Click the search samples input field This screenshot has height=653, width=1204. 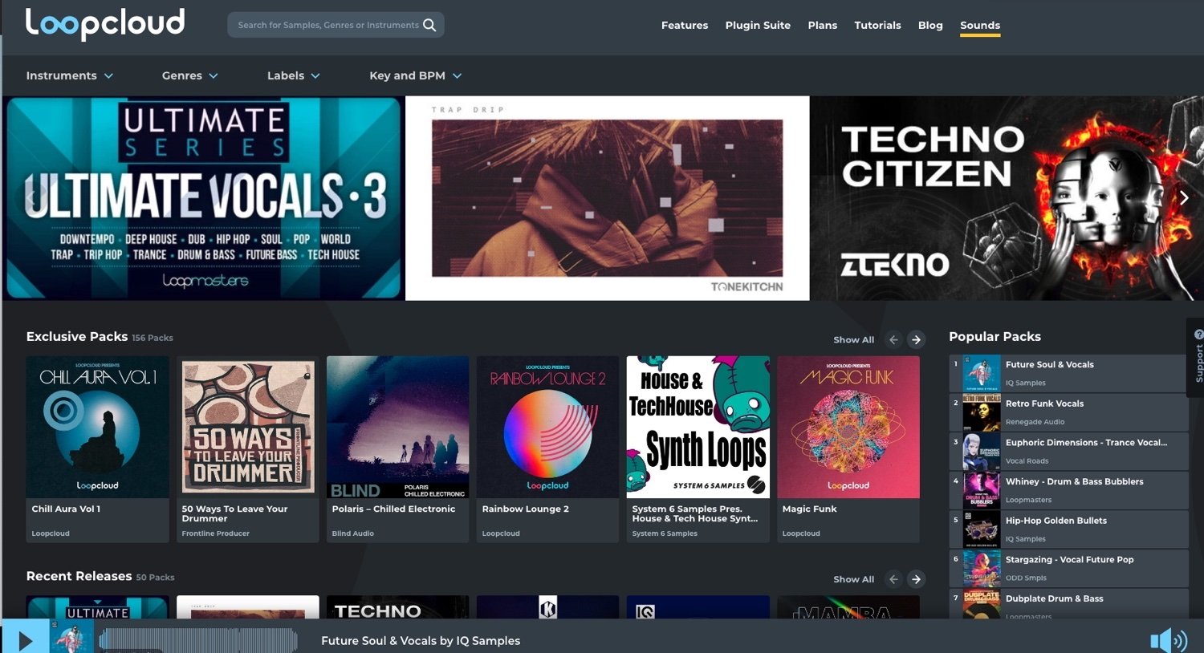coord(327,25)
